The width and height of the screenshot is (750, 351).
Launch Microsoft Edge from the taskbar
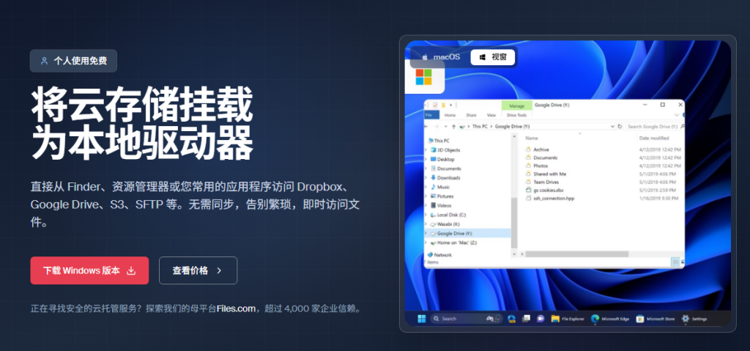coord(595,319)
